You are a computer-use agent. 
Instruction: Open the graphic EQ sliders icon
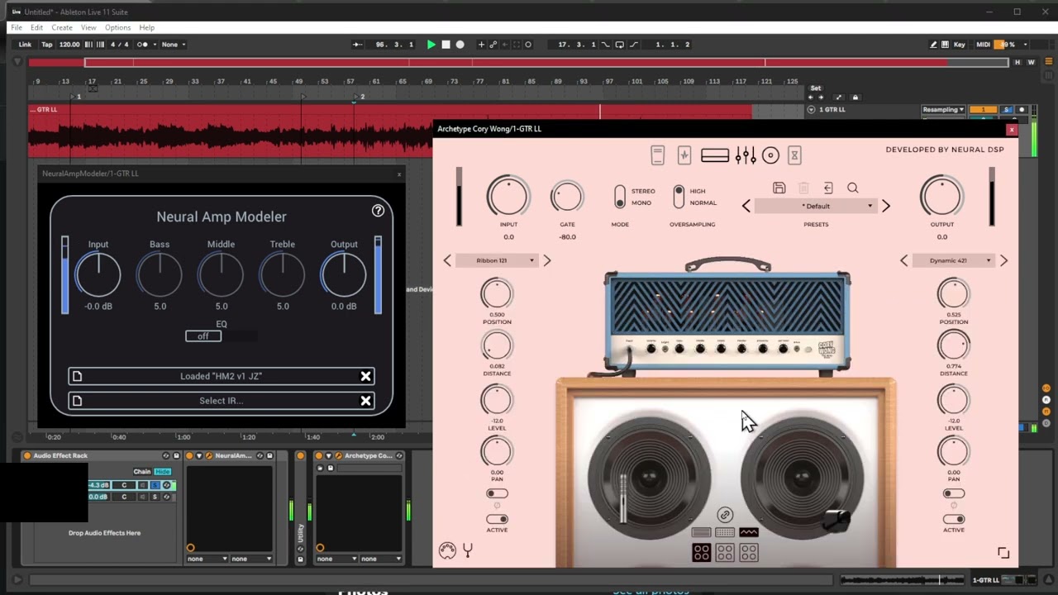click(x=746, y=155)
